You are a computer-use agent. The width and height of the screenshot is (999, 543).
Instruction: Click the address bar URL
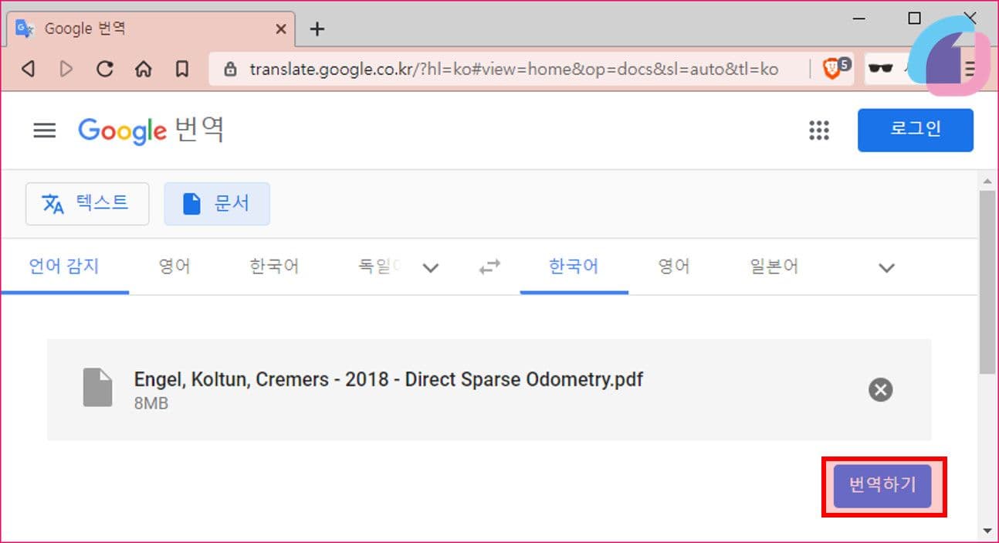coord(513,70)
